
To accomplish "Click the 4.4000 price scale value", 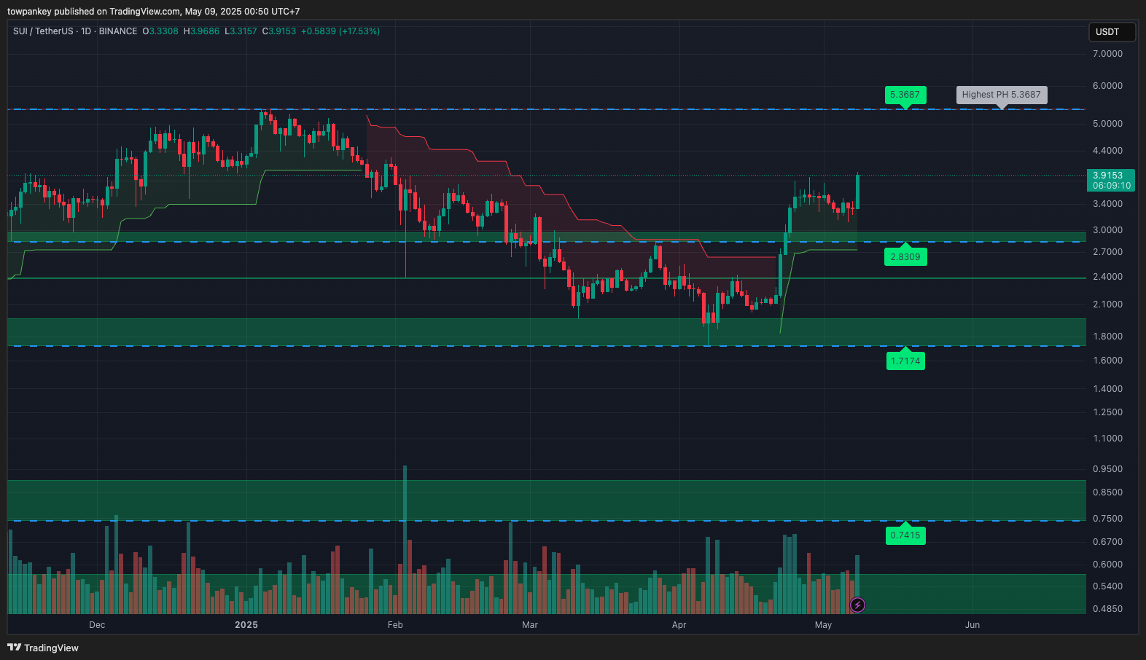I will [1107, 151].
